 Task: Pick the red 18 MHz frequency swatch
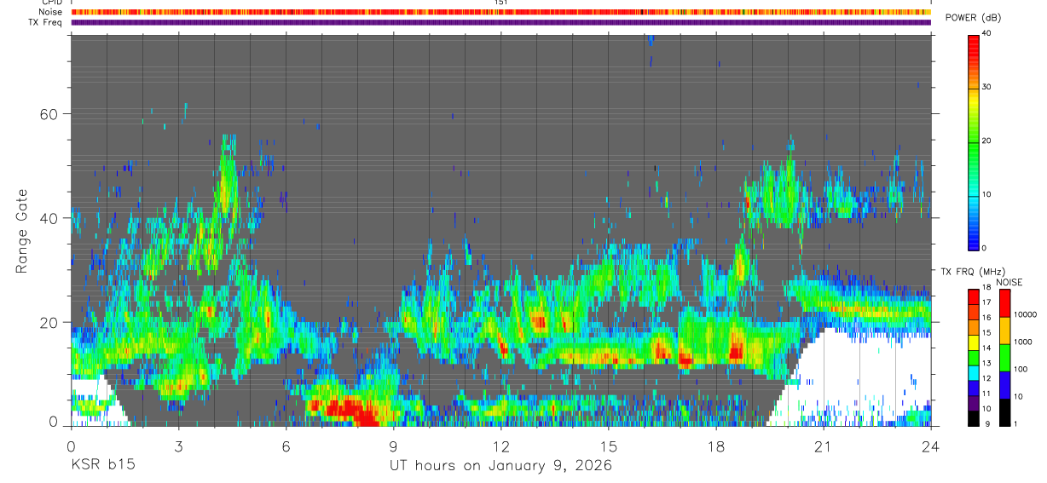point(974,297)
